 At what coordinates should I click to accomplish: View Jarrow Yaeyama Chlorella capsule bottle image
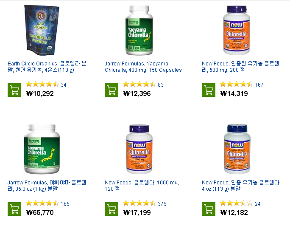(139, 30)
